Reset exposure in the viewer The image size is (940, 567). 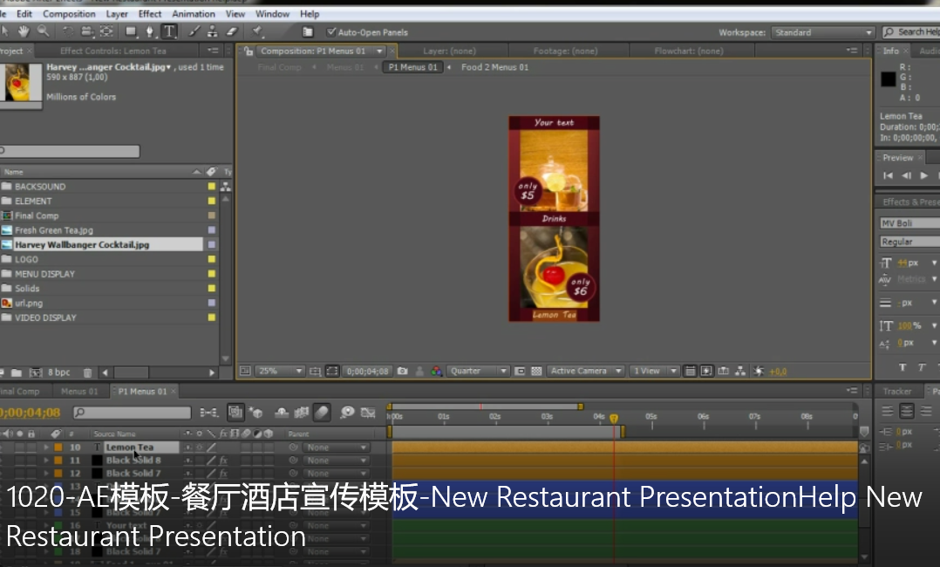759,372
